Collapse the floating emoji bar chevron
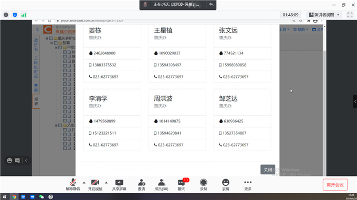357x200 pixels. [26, 161]
